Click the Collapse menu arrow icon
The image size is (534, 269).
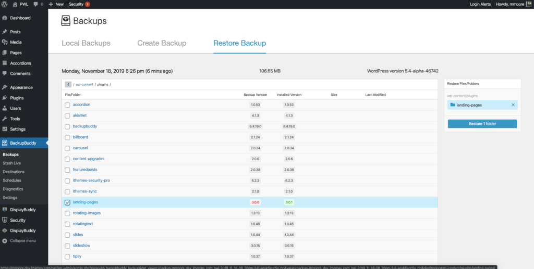click(x=4, y=241)
